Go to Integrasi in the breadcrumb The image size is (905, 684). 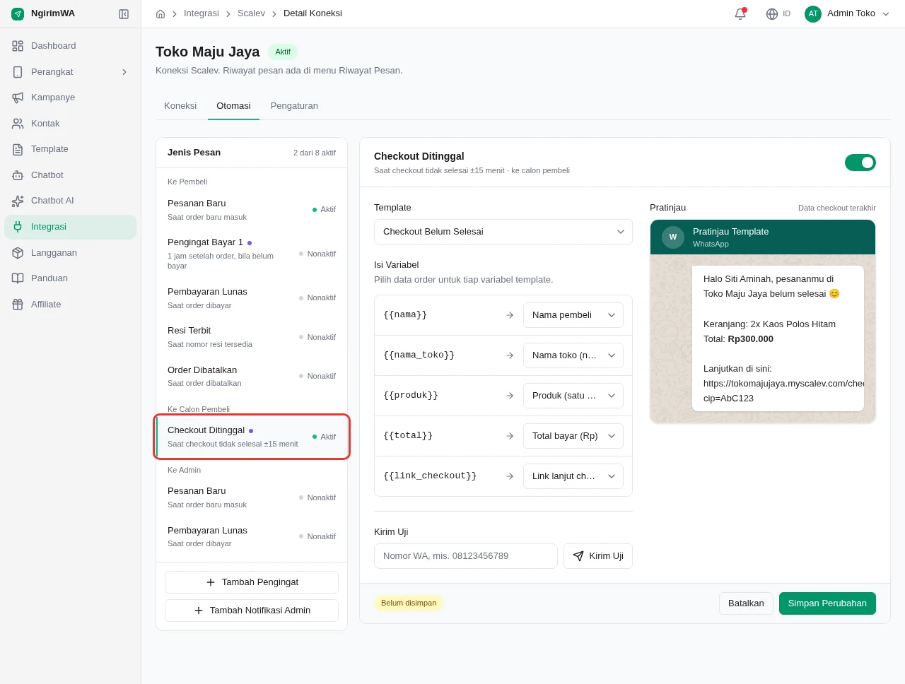pos(202,13)
